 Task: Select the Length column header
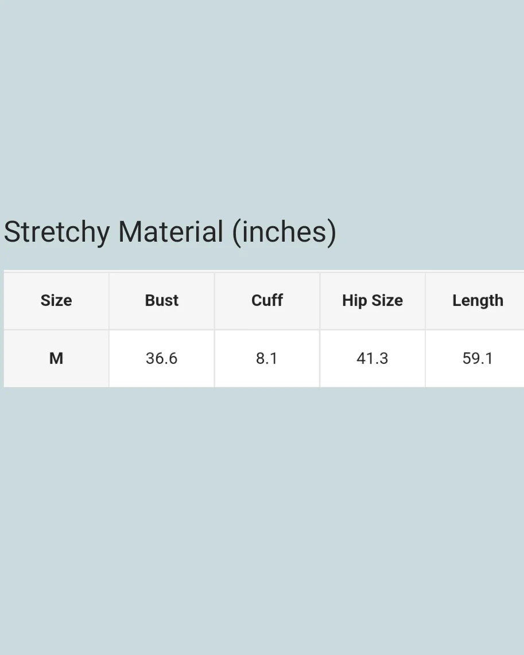pos(478,300)
